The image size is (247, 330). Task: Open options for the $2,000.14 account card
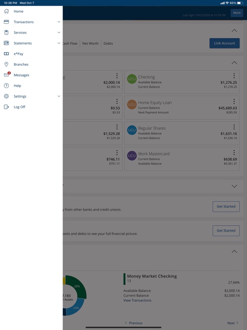pyautogui.click(x=117, y=76)
